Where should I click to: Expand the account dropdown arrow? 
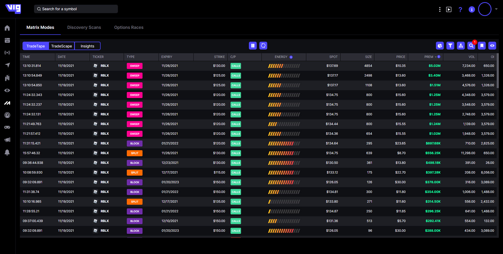coord(496,9)
